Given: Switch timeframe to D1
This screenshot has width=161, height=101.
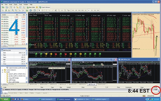Looking at the screenshot, I should [92, 10].
